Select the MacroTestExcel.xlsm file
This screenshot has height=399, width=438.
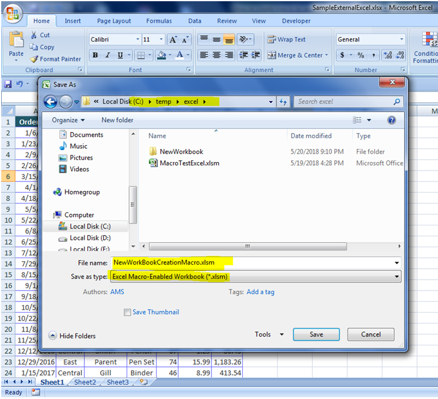(x=184, y=163)
